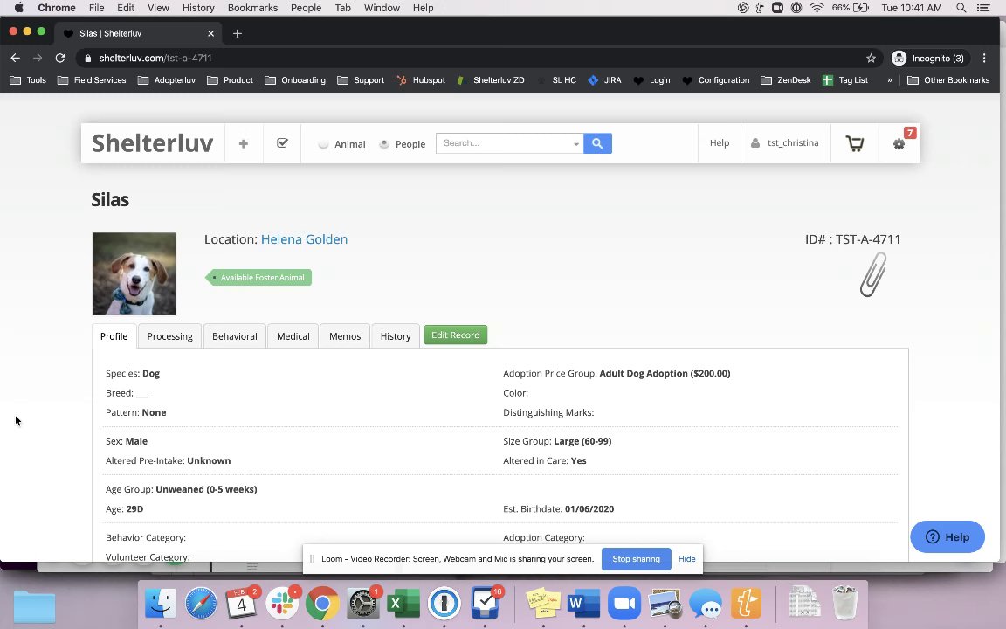Open Finder from the dock
This screenshot has height=629, width=1006.
(161, 604)
